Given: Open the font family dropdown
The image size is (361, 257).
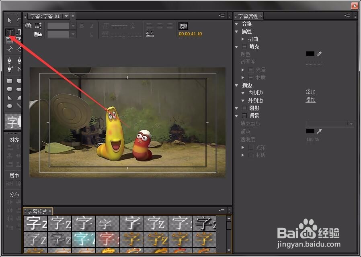Looking at the screenshot, I should point(73,26).
